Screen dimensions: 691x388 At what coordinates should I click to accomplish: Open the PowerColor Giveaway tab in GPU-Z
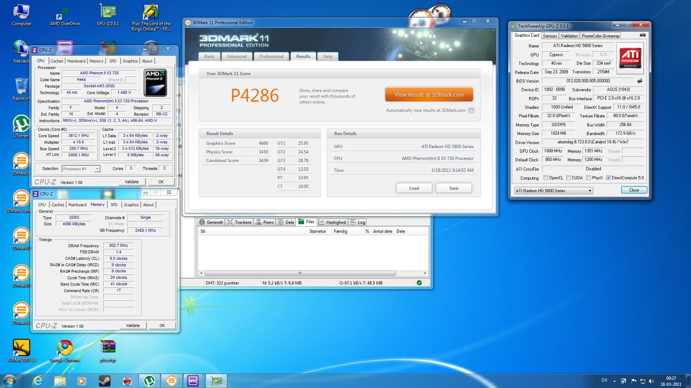click(x=600, y=36)
